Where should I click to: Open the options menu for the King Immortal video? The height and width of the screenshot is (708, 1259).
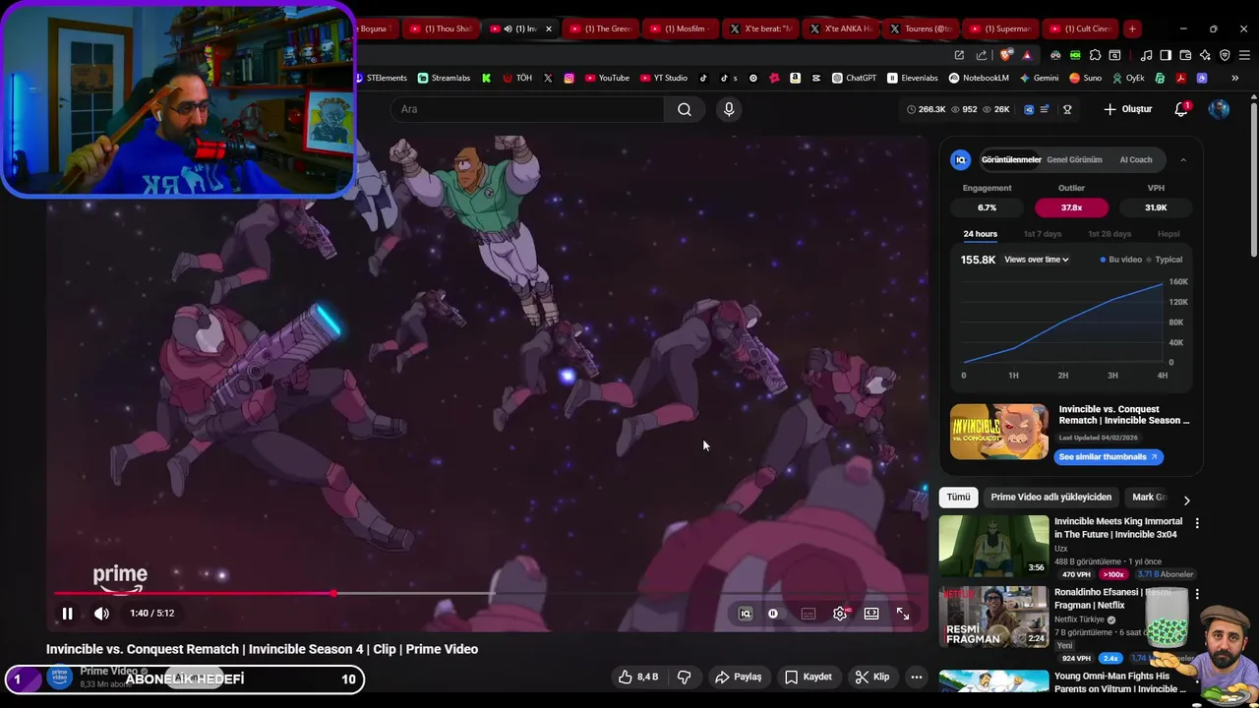tap(1197, 523)
